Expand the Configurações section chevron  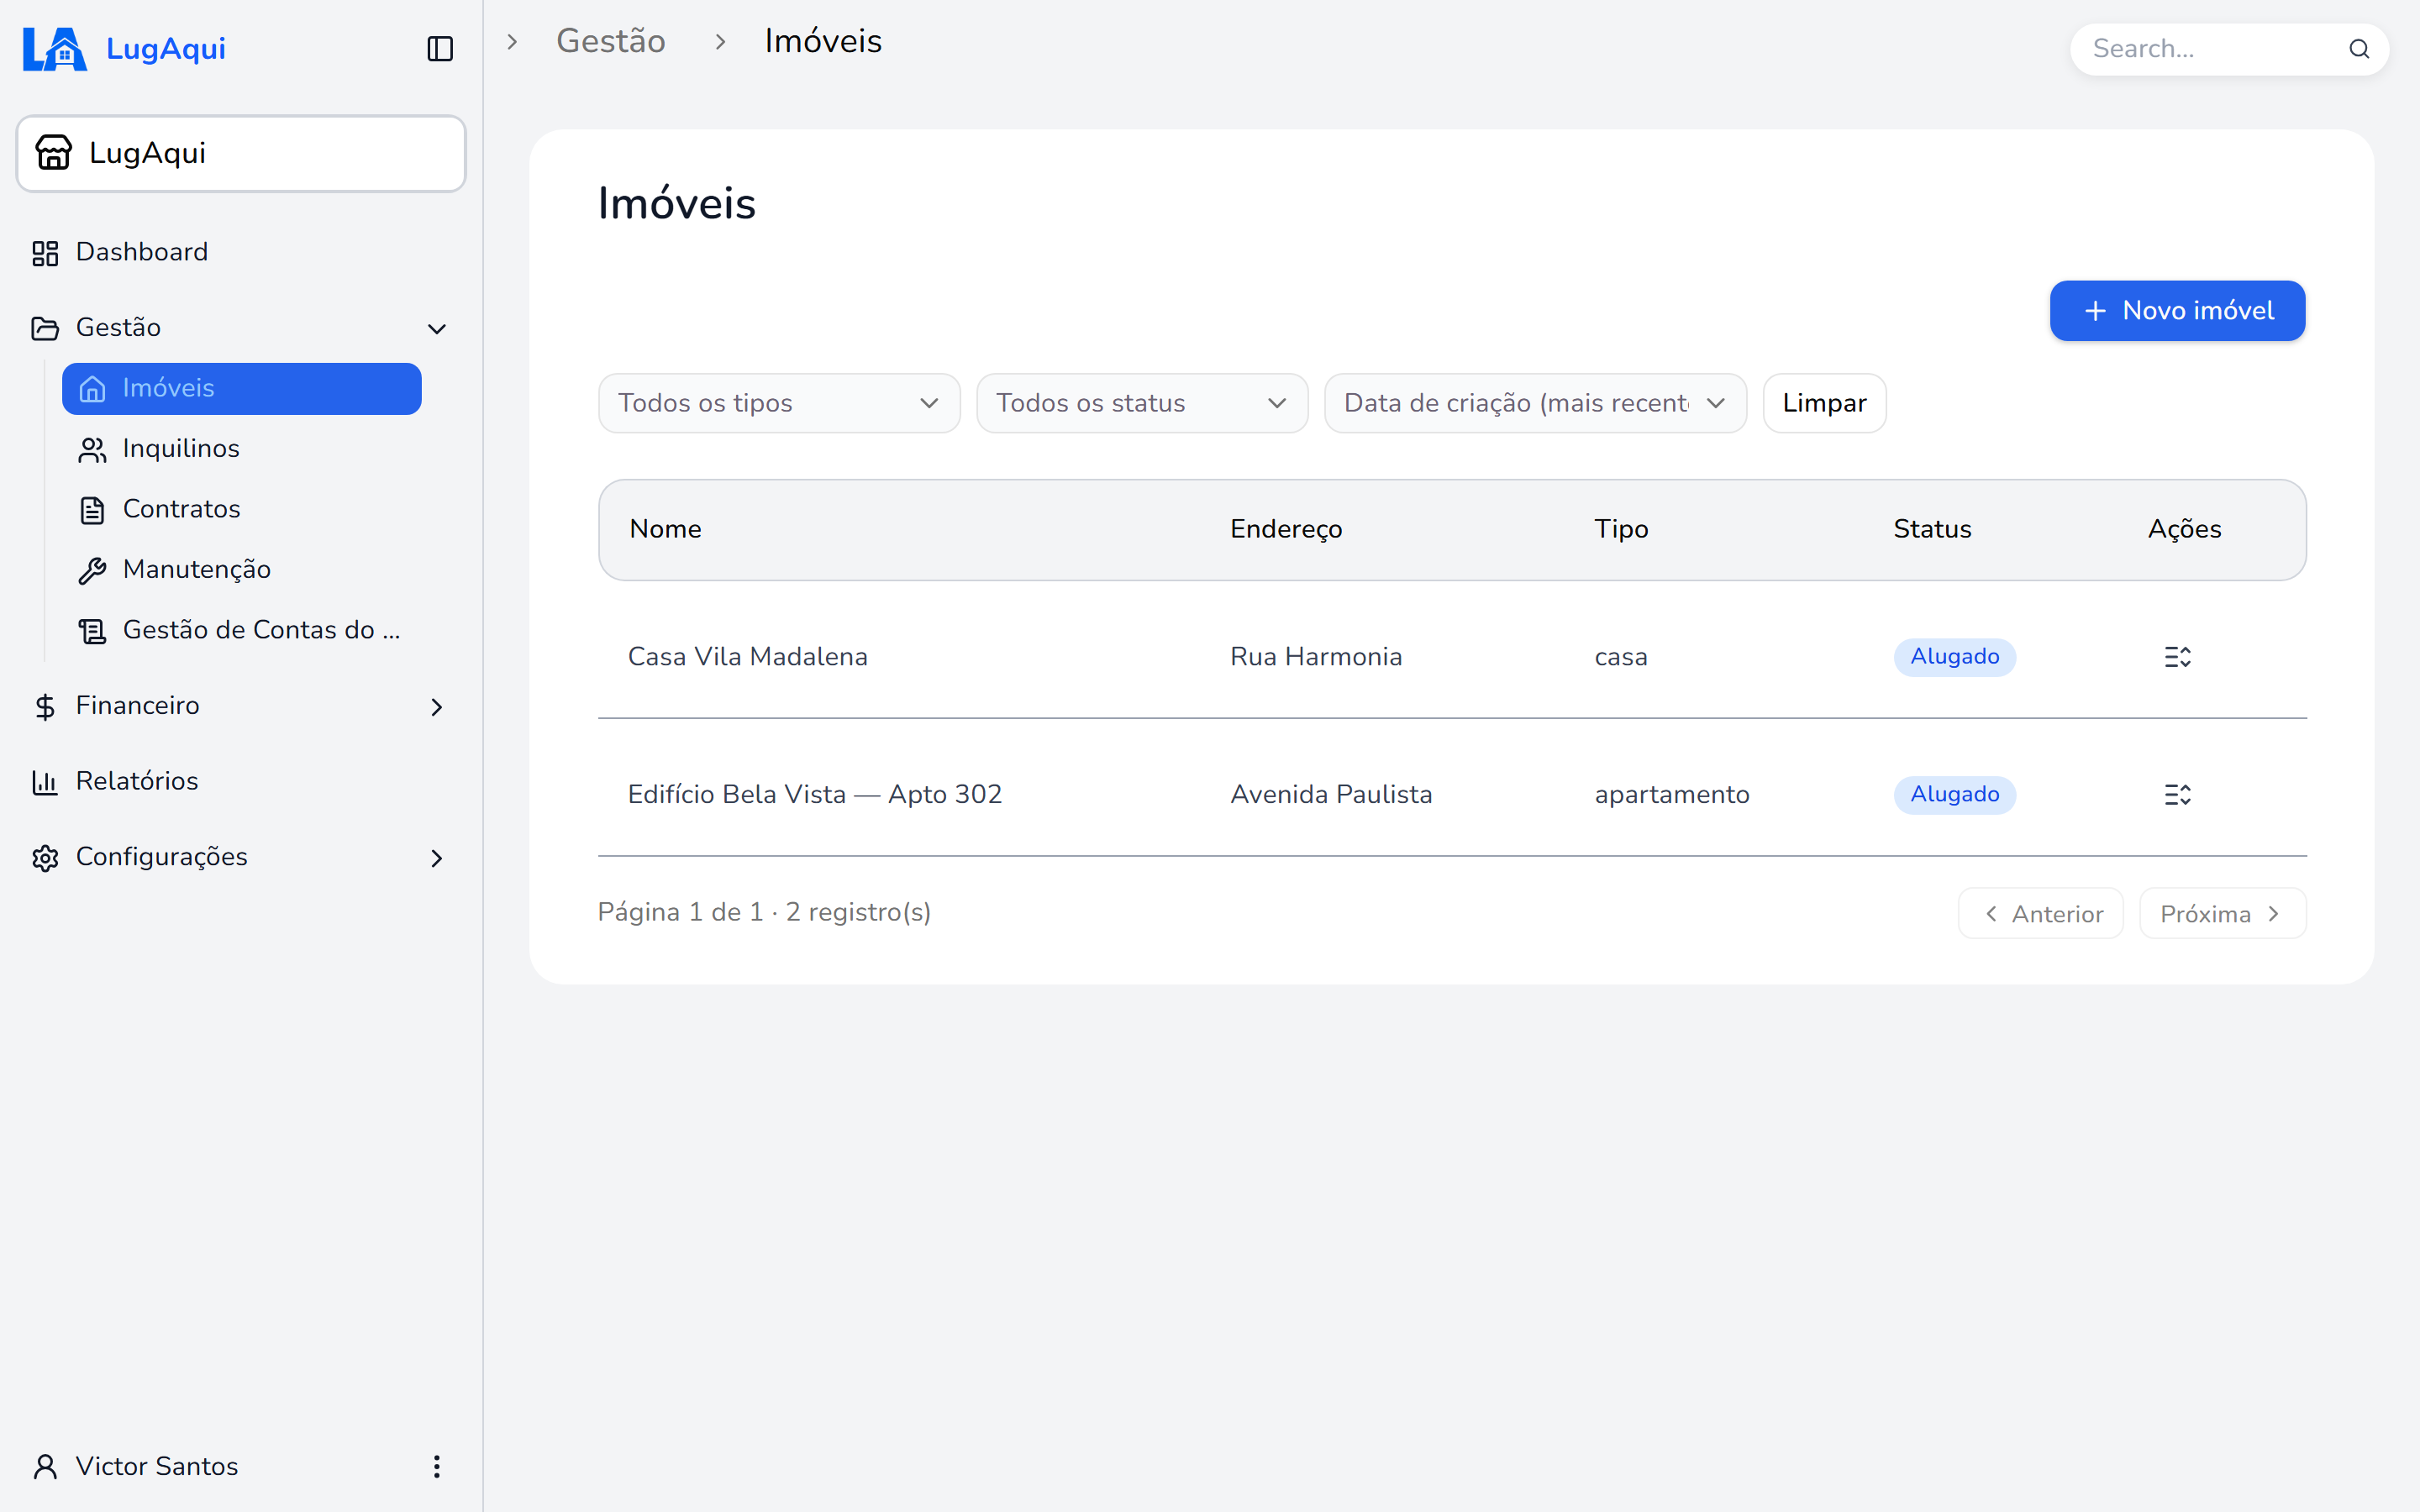pyautogui.click(x=437, y=858)
